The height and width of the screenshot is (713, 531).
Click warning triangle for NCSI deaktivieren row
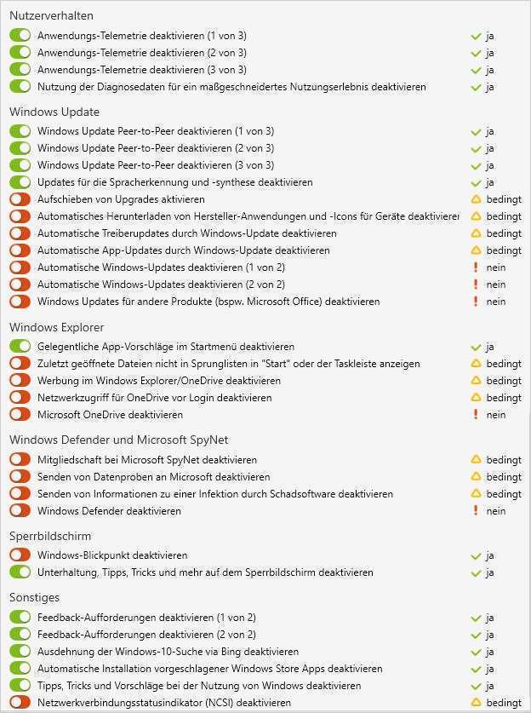[477, 703]
